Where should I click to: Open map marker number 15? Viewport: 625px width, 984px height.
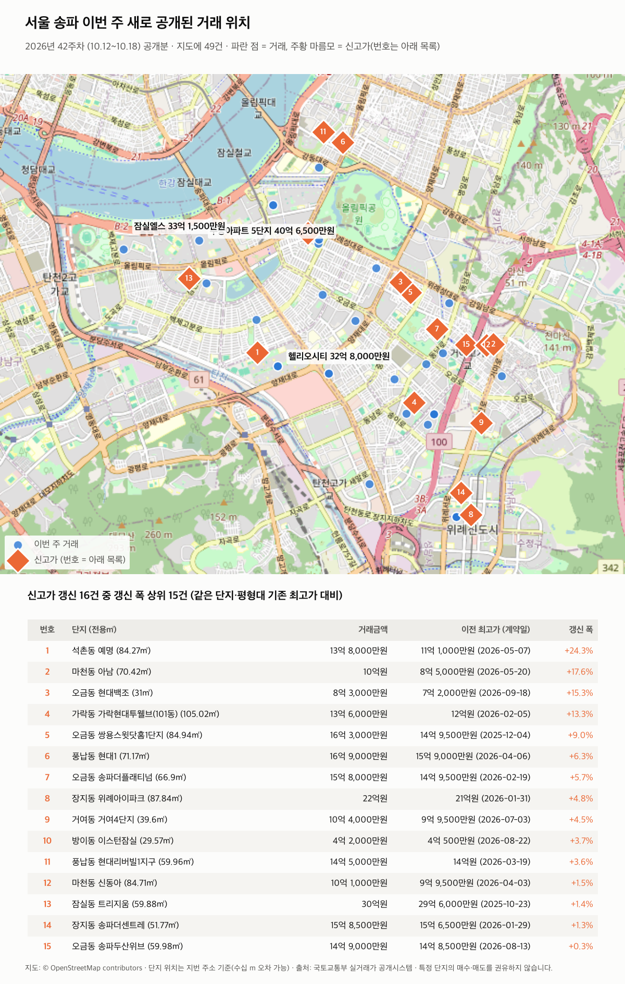click(x=466, y=344)
